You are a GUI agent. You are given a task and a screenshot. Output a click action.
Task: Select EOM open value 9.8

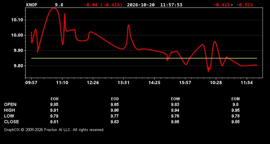tap(235, 104)
